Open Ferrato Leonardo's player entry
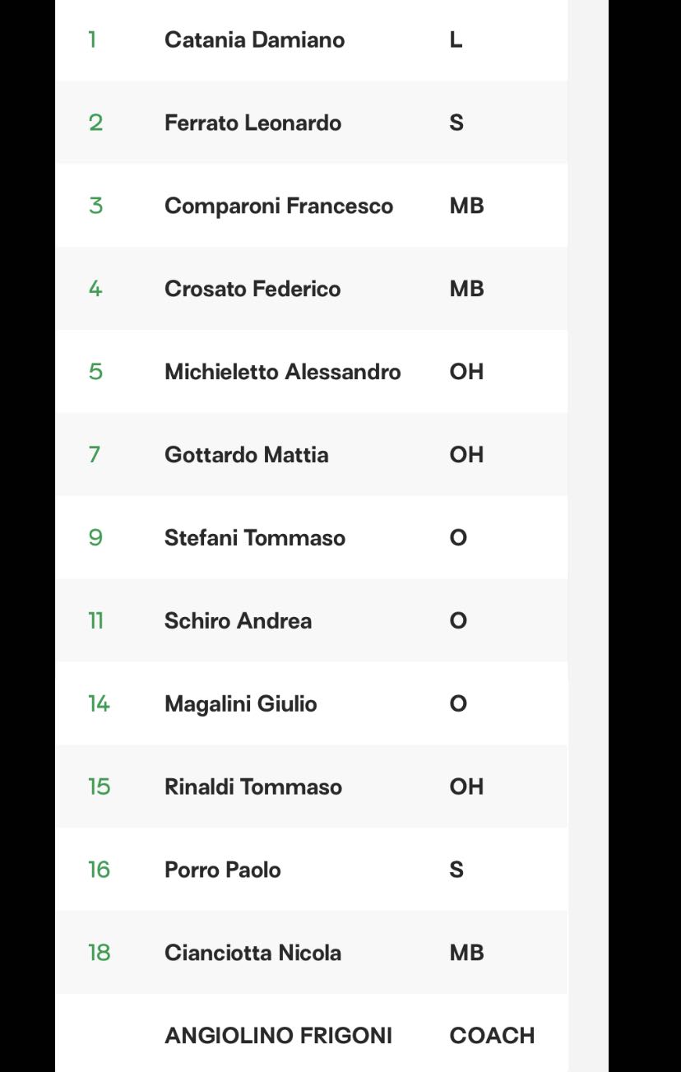The height and width of the screenshot is (1072, 681). (252, 123)
